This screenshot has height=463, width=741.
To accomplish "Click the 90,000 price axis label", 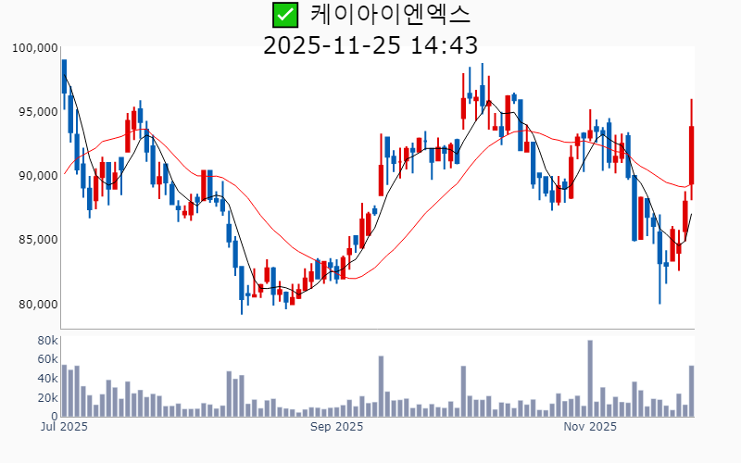I will pyautogui.click(x=38, y=176).
